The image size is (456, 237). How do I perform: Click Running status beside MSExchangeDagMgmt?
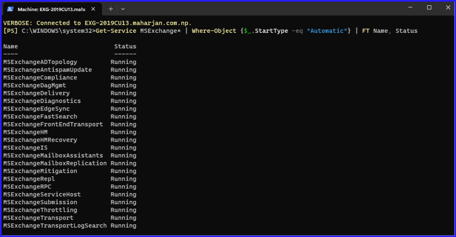coord(123,86)
